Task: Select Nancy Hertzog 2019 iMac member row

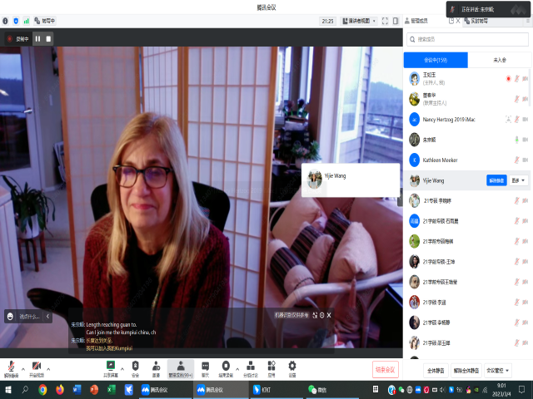Action: tap(467, 120)
